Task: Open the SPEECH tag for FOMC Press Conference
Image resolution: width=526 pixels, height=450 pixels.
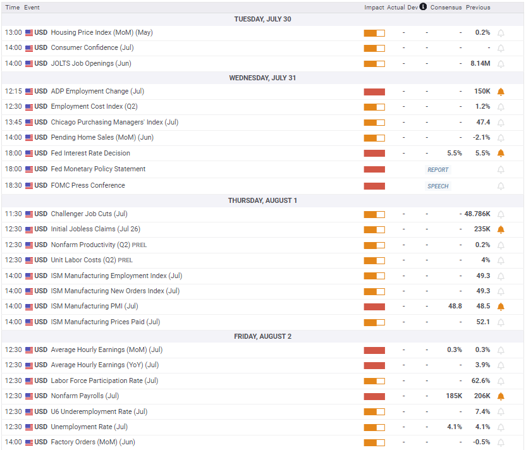Action: coord(437,186)
